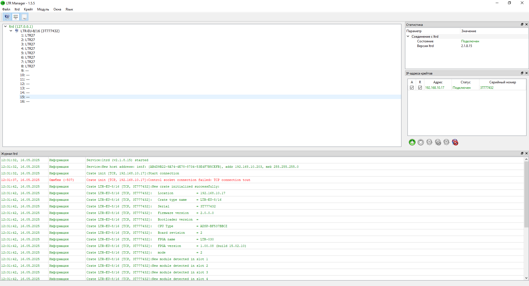529x286 pixels.
Task: Collapse the LTR-EU-8/16 crate node arrow
Action: tap(11, 31)
